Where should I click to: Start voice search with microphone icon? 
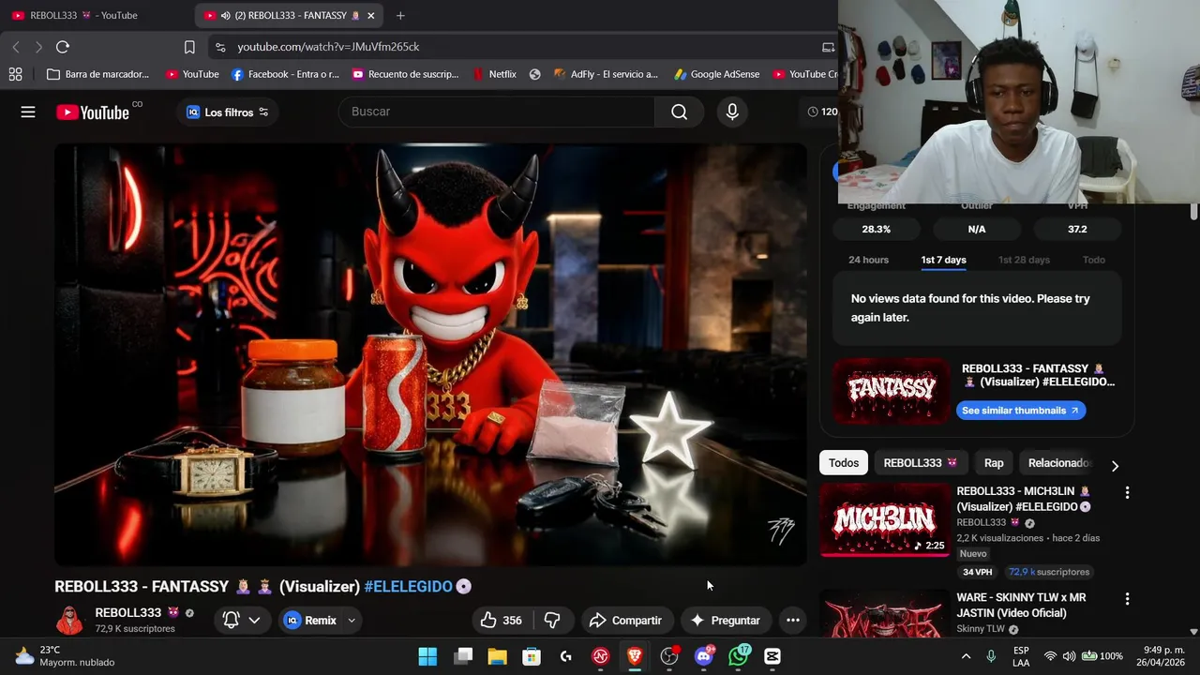[732, 112]
